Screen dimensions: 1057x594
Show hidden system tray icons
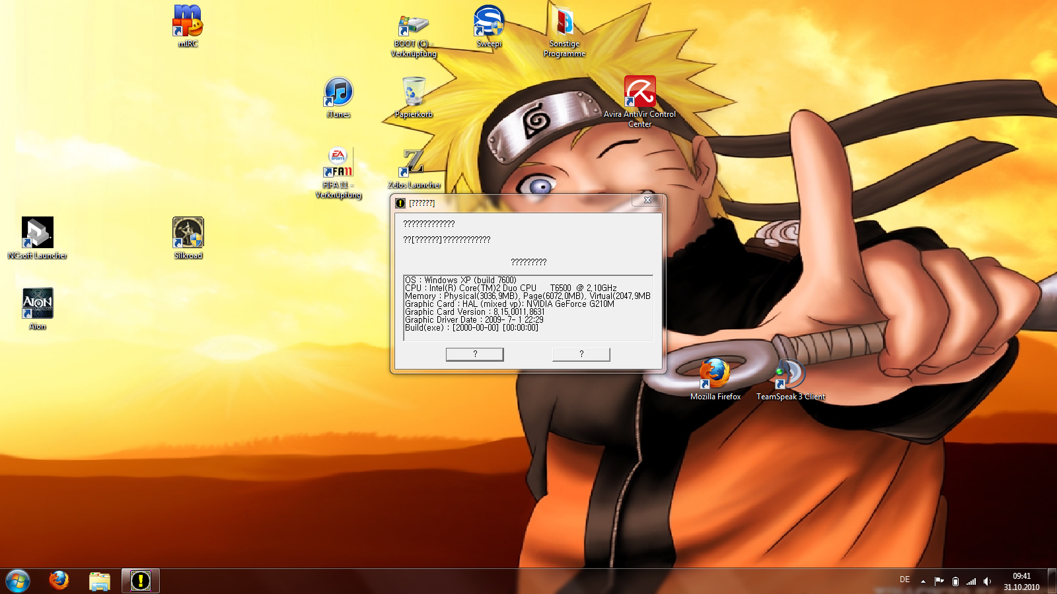(923, 581)
